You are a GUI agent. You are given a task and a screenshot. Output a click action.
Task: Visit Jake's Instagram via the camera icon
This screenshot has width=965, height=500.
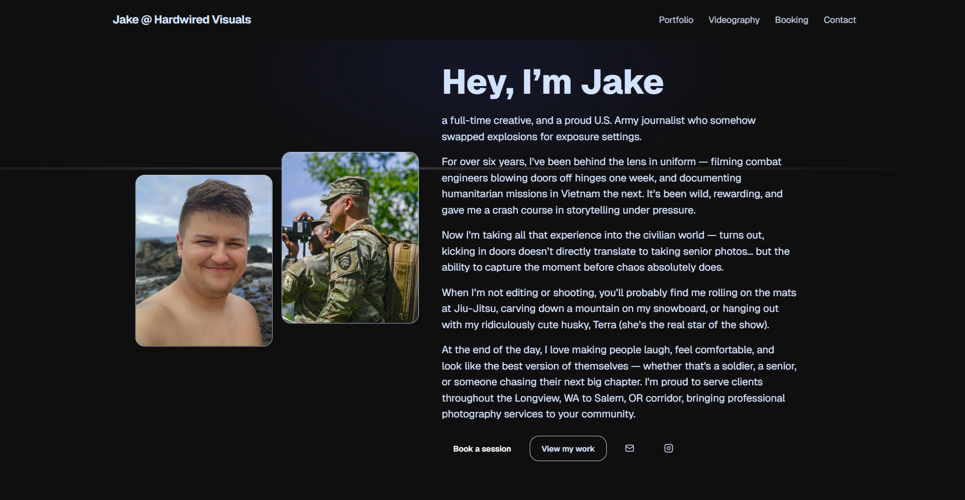tap(668, 449)
